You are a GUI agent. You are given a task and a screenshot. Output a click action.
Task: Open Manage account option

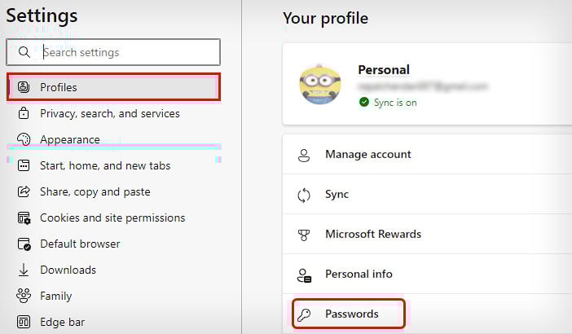click(x=368, y=154)
